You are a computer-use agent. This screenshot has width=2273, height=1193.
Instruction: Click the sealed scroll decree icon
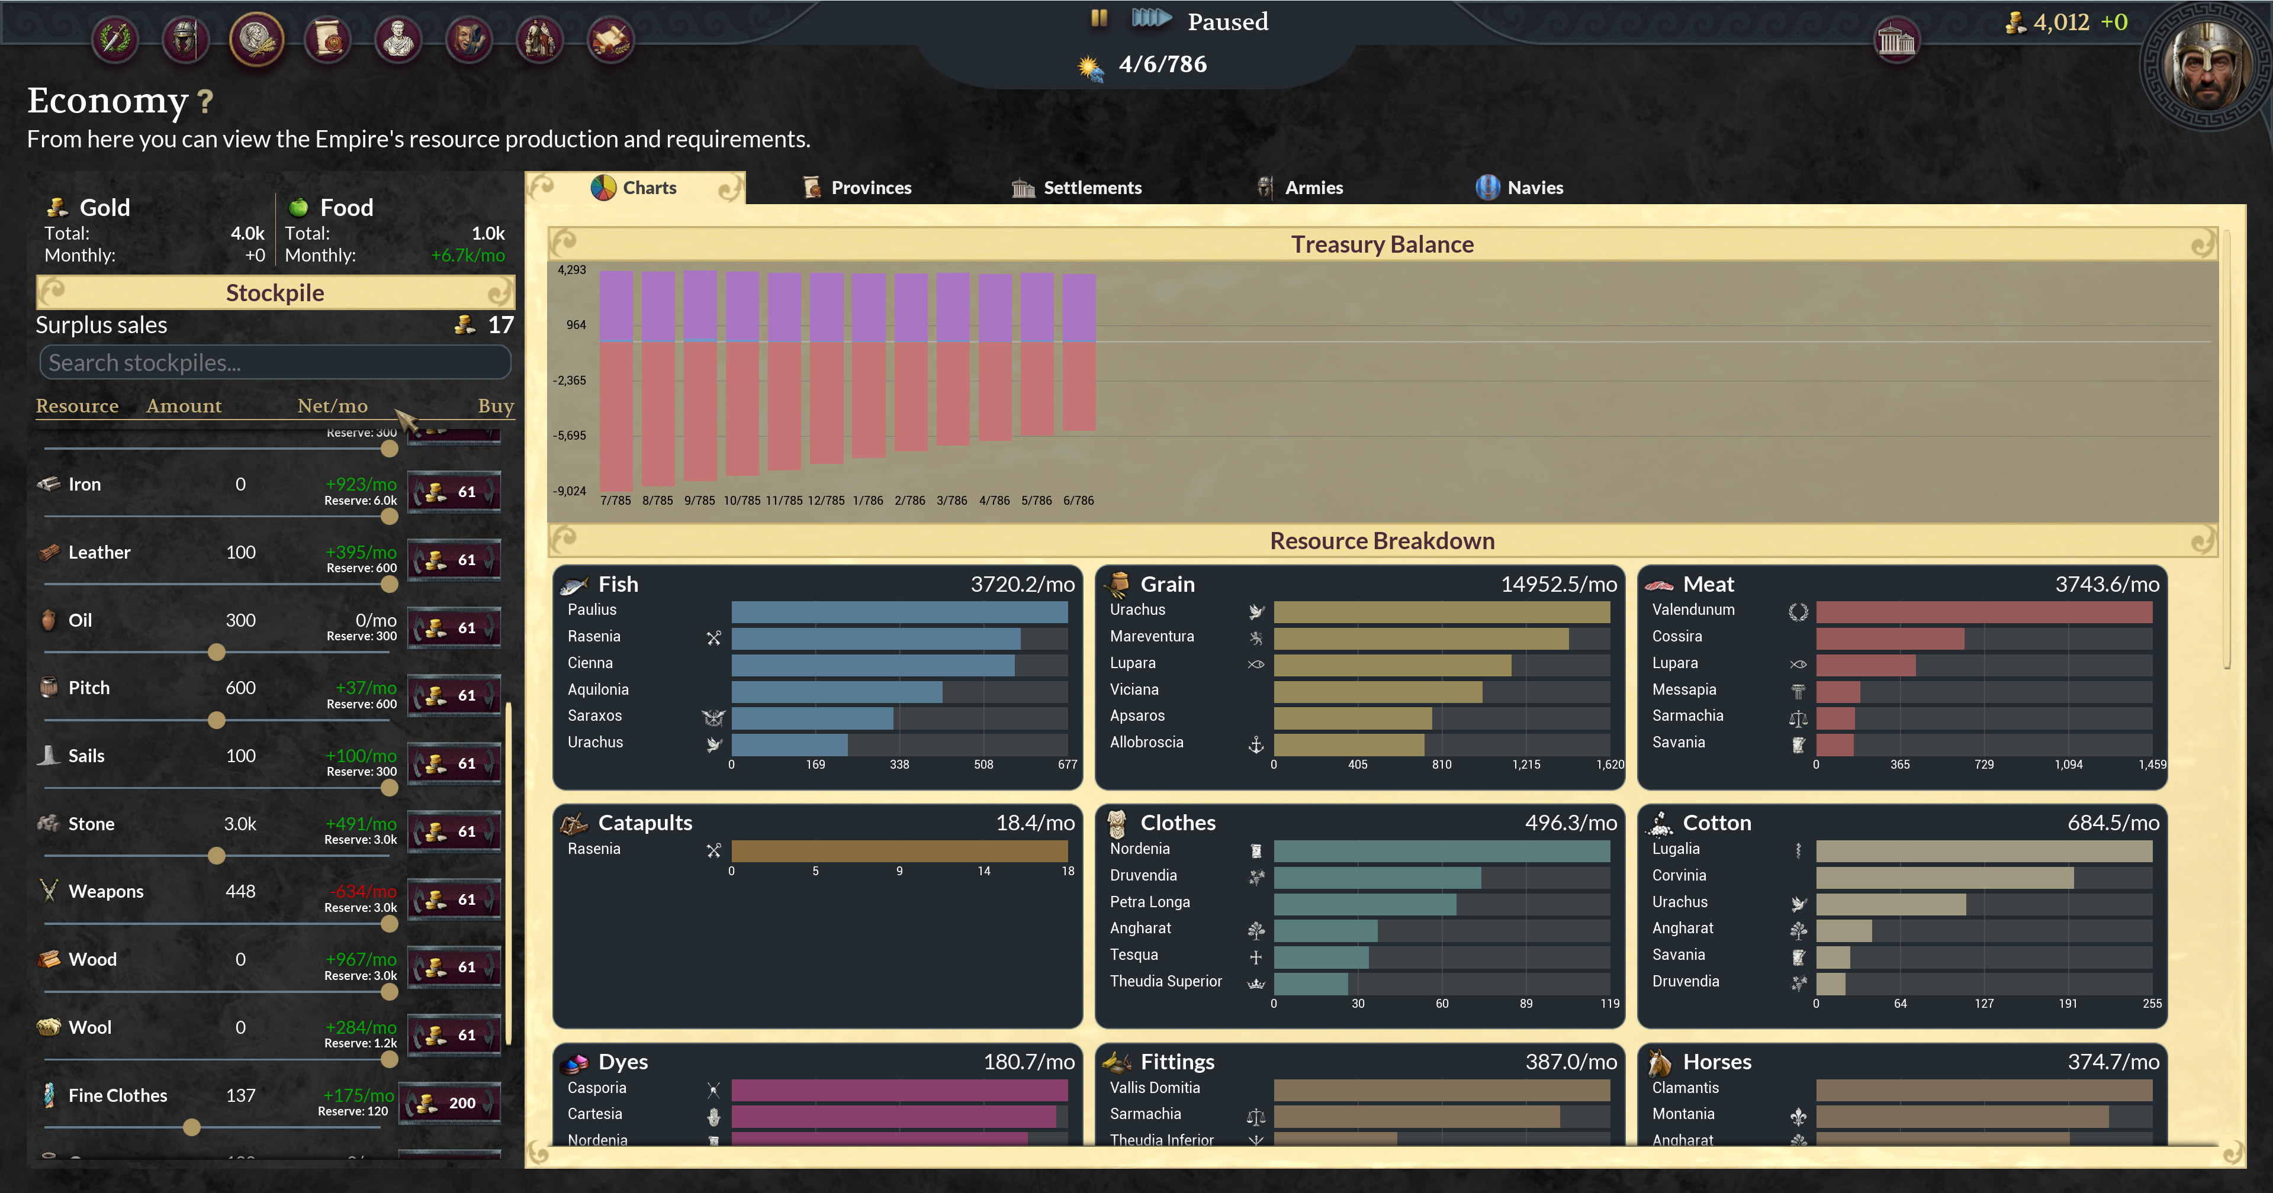click(x=327, y=40)
